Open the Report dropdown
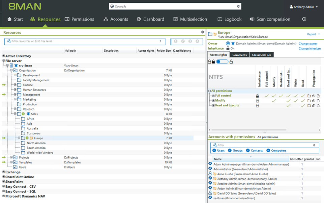This screenshot has width=324, height=203. point(313,34)
